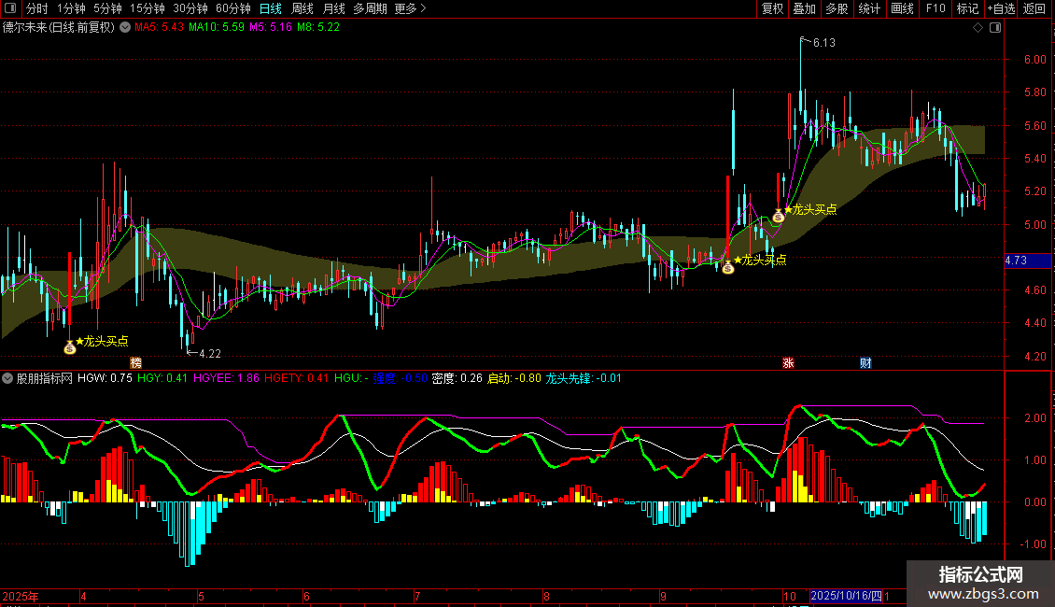Expand the 更多 periods menu
The width and height of the screenshot is (1055, 607).
(x=410, y=8)
